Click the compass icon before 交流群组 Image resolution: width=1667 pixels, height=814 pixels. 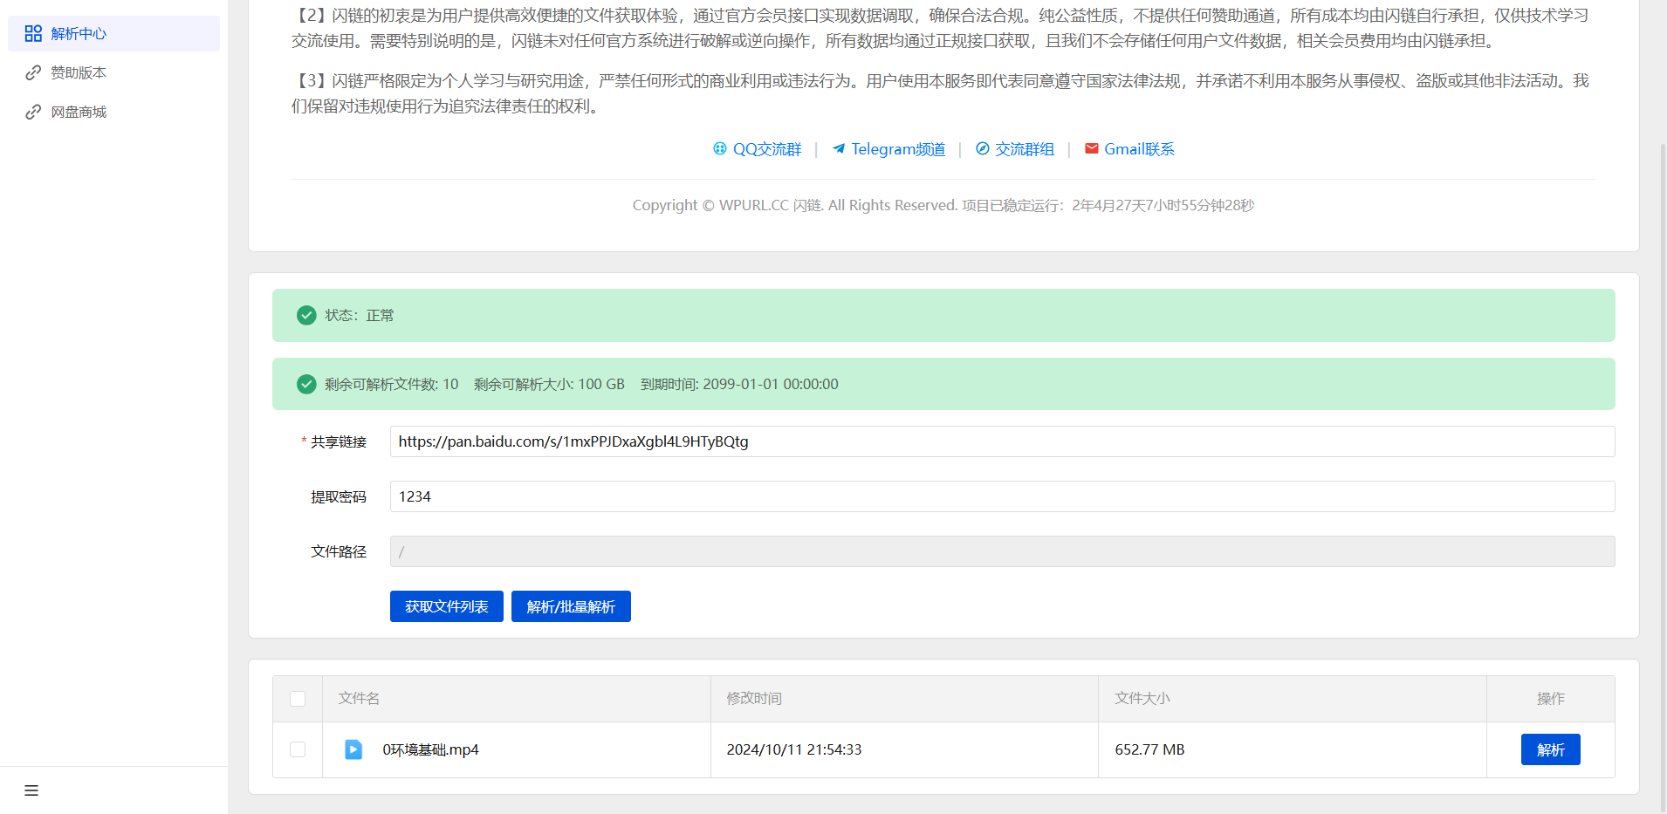pyautogui.click(x=983, y=148)
